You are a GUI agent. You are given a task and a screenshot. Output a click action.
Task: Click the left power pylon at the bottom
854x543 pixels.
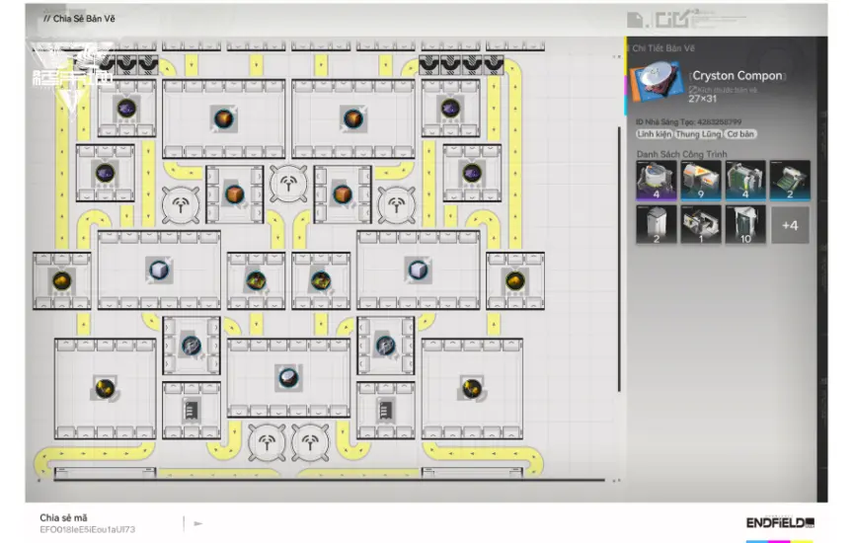pyautogui.click(x=267, y=442)
